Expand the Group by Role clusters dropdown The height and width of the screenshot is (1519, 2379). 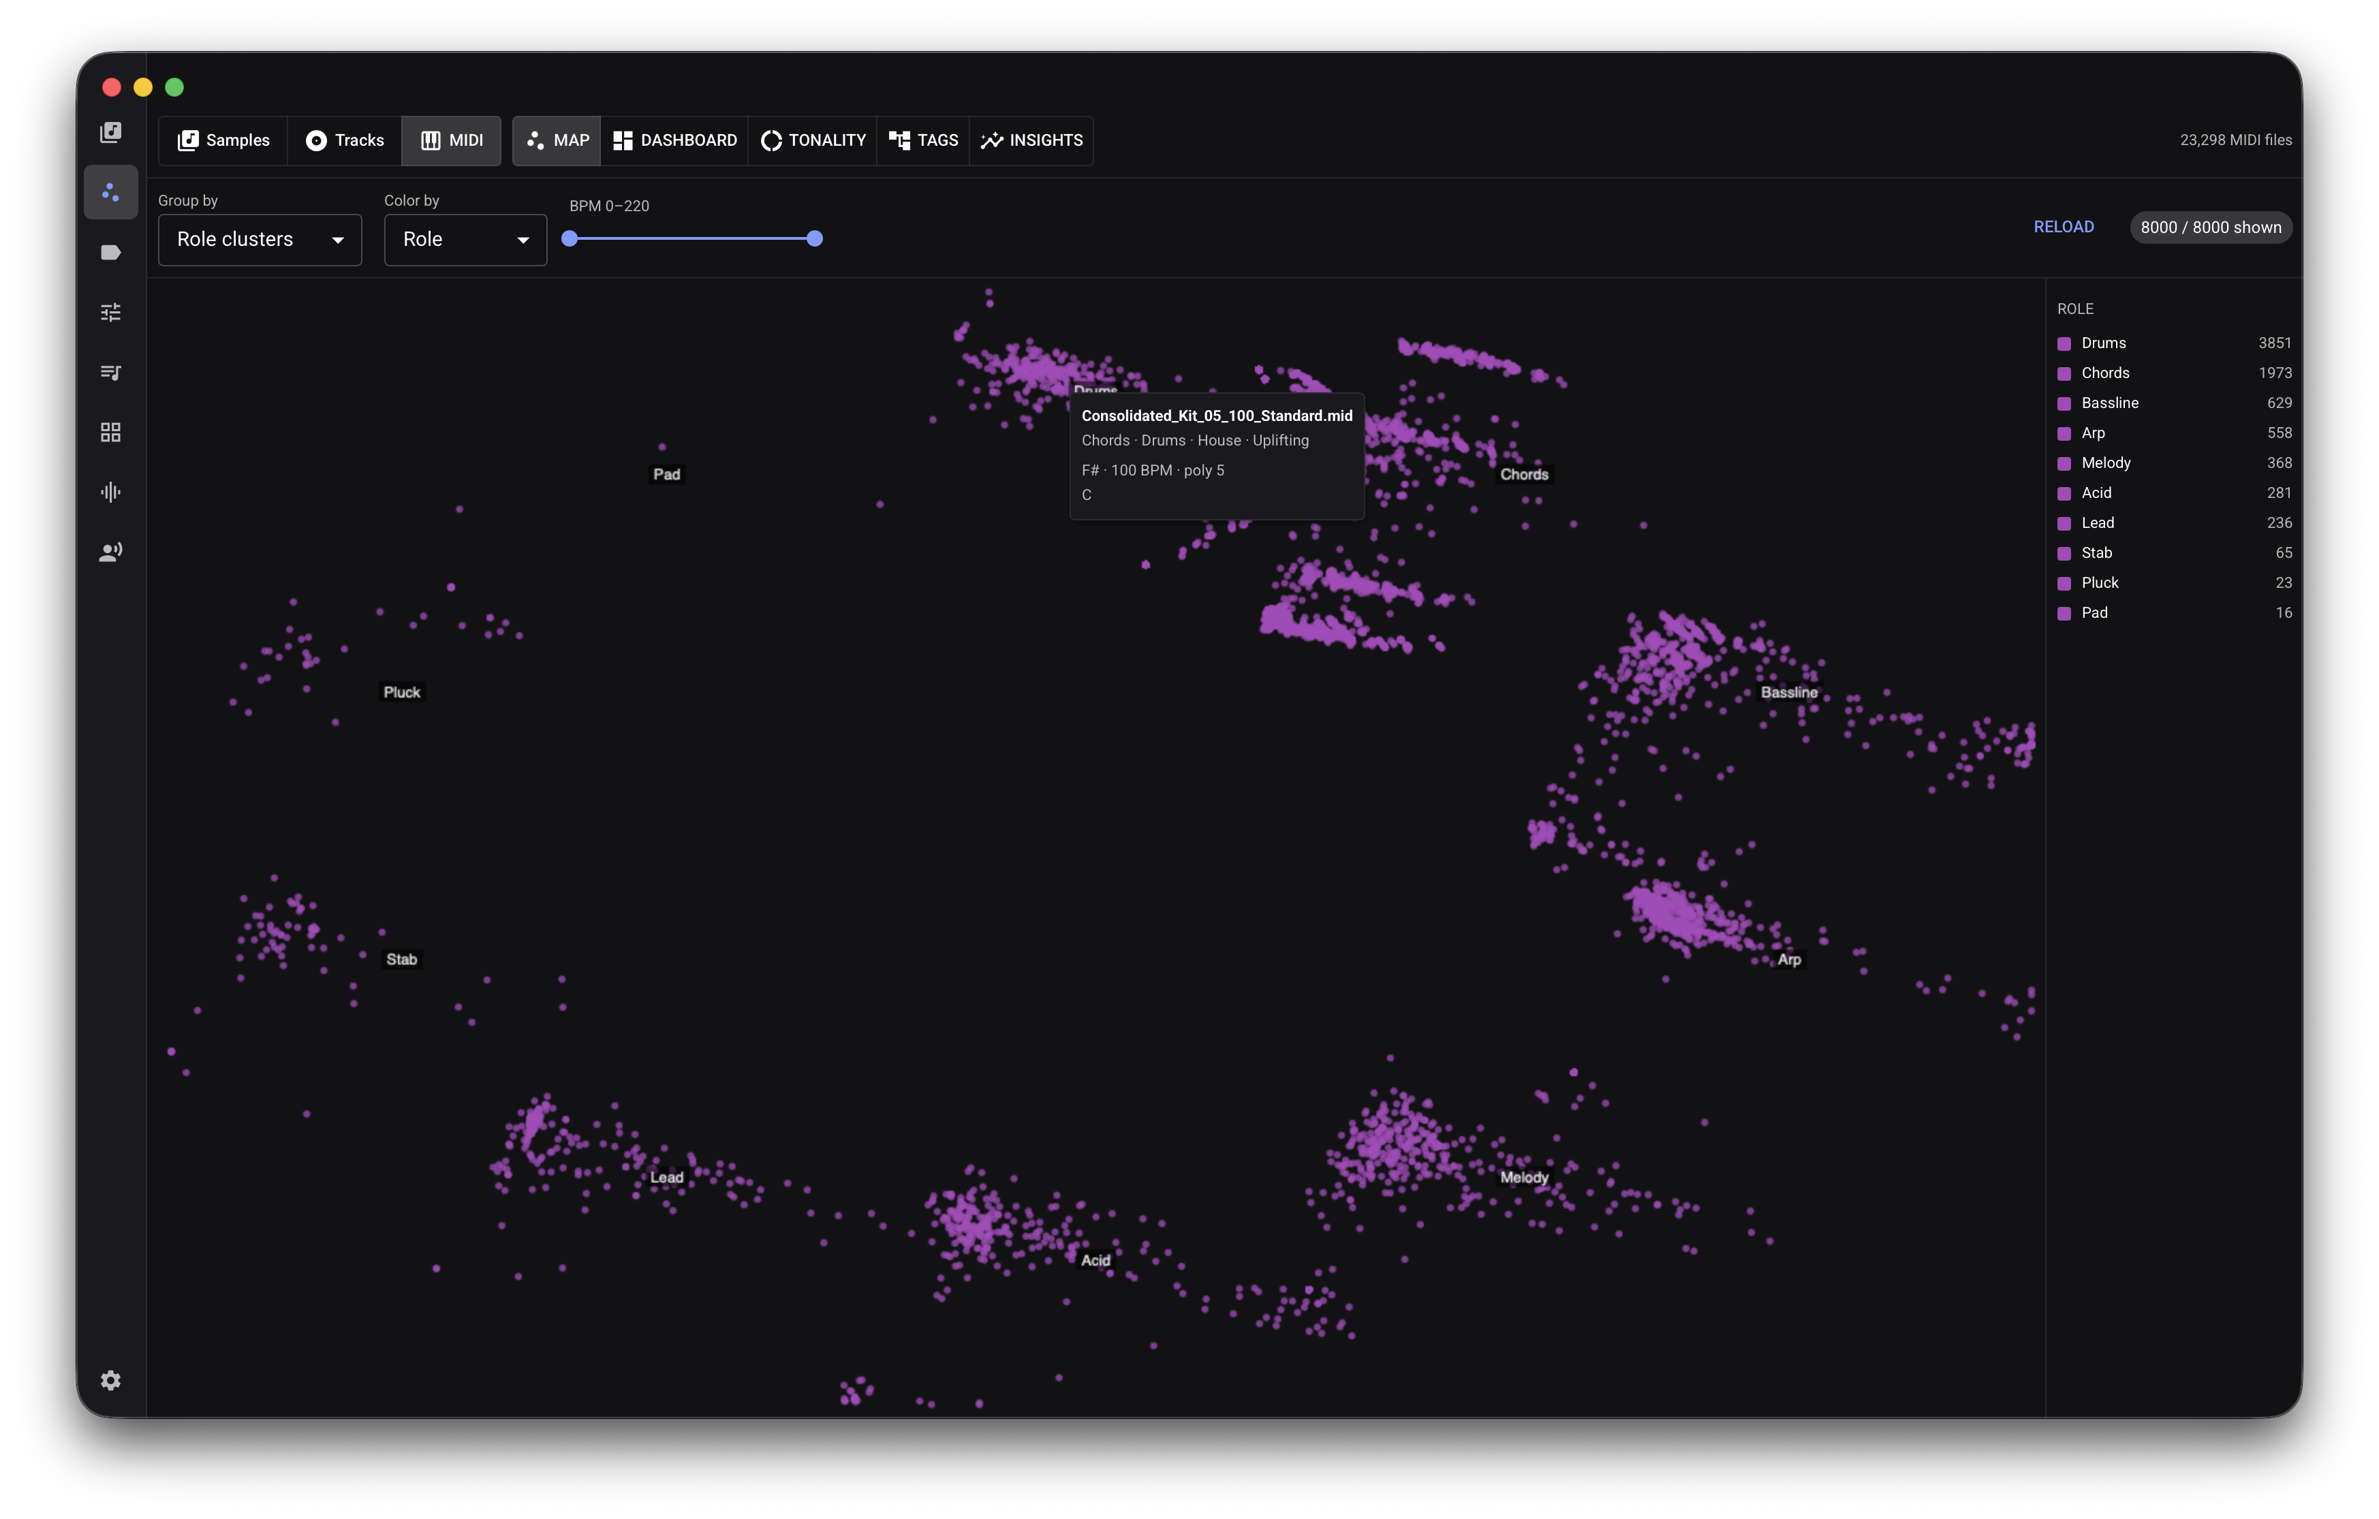pos(260,240)
